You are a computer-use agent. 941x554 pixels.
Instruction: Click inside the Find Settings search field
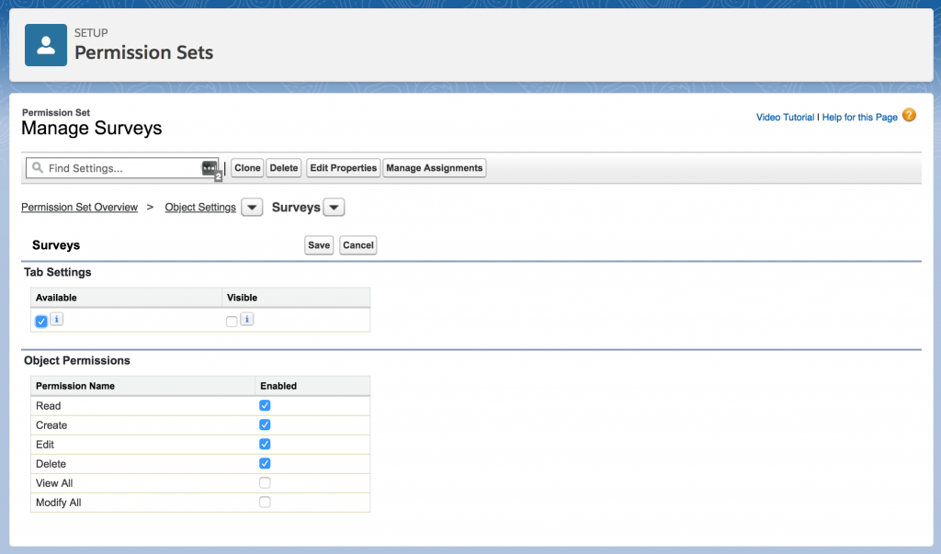click(x=119, y=167)
